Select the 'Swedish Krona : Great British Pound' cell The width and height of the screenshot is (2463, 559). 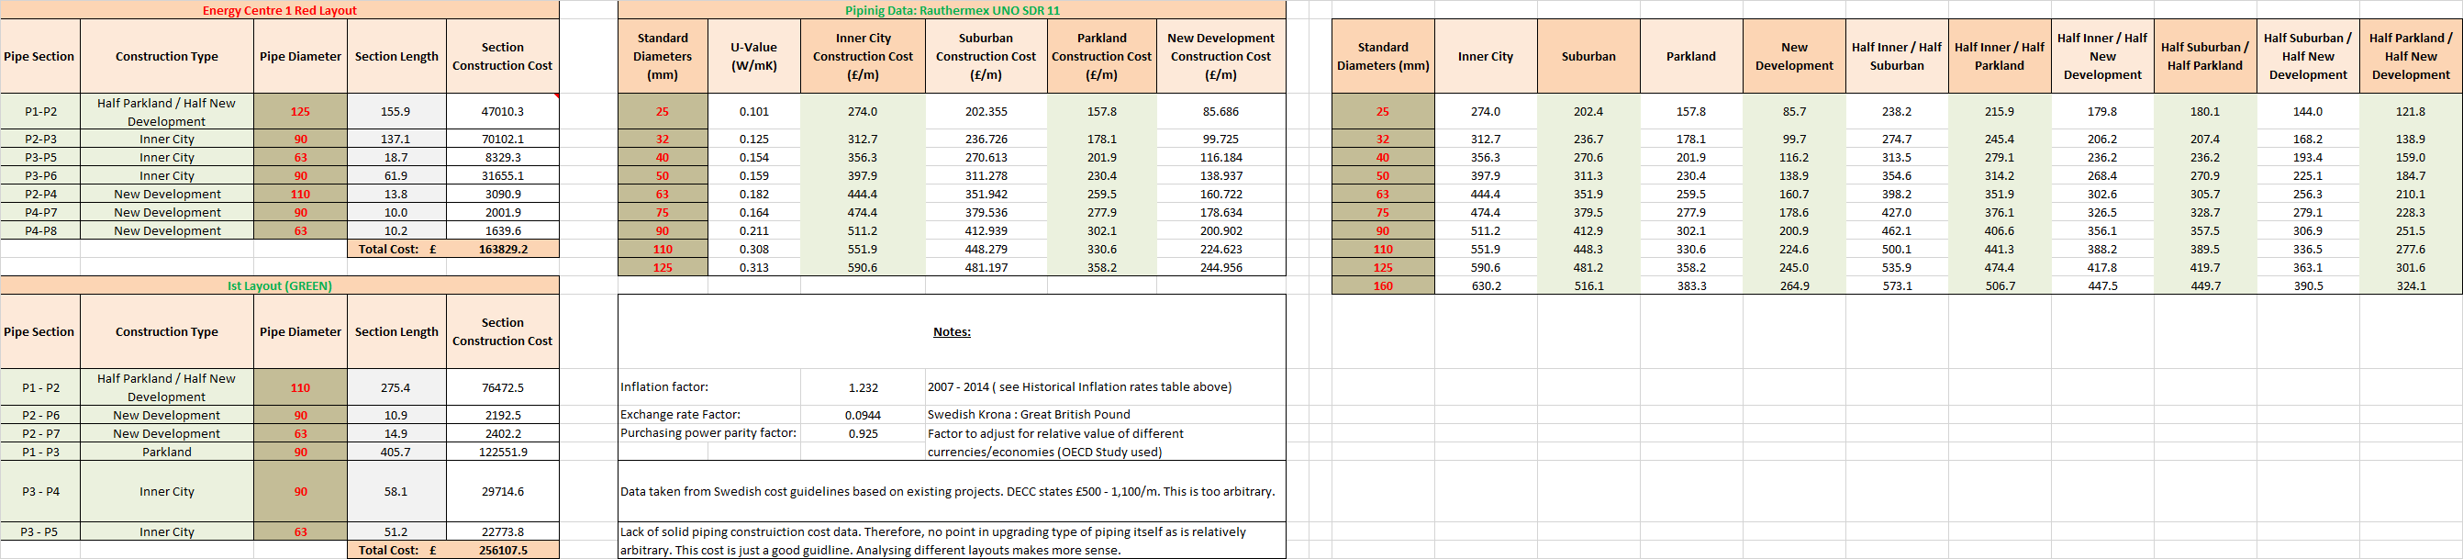pyautogui.click(x=1028, y=416)
